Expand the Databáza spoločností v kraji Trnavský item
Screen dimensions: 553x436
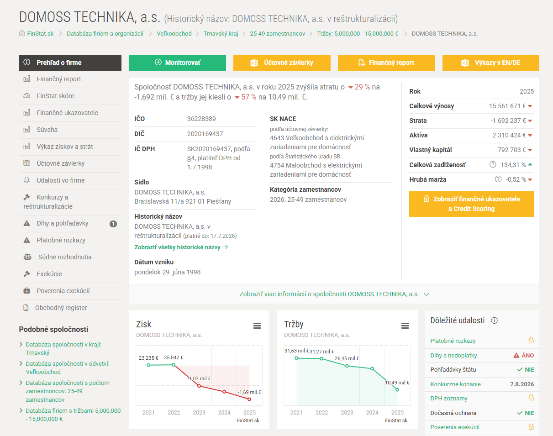(x=21, y=344)
